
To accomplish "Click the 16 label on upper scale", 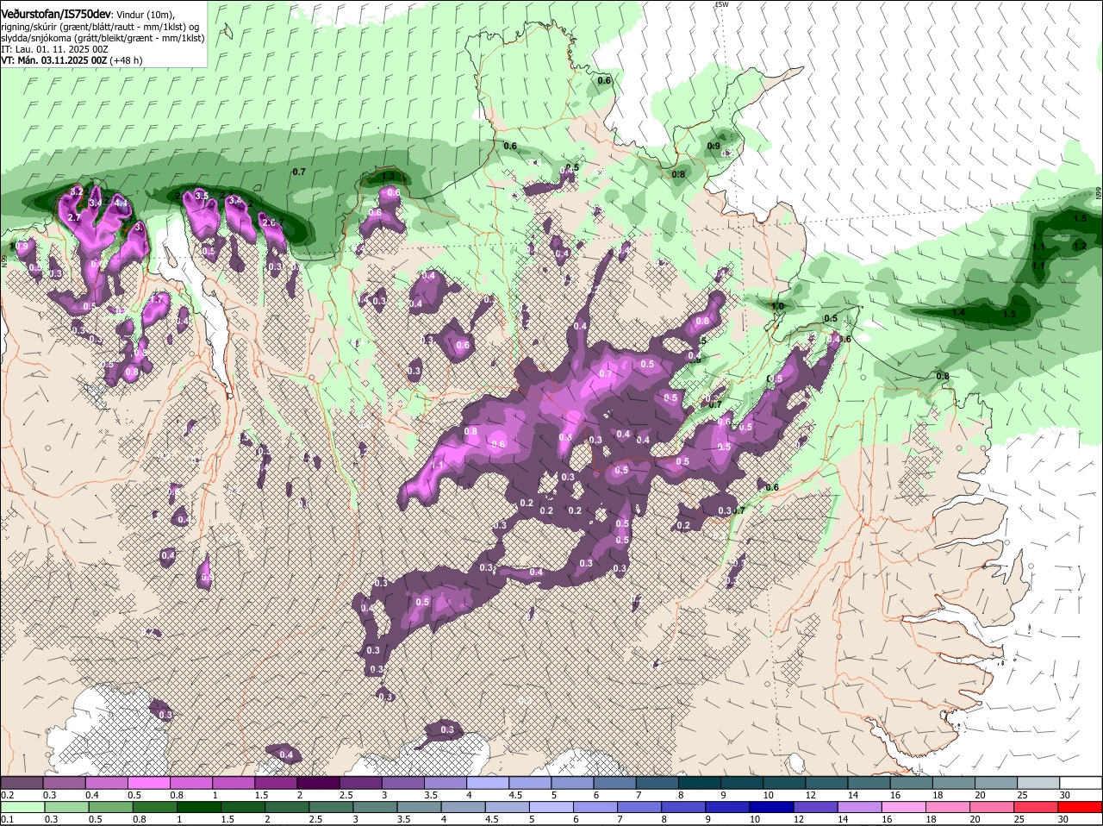I will (x=895, y=795).
